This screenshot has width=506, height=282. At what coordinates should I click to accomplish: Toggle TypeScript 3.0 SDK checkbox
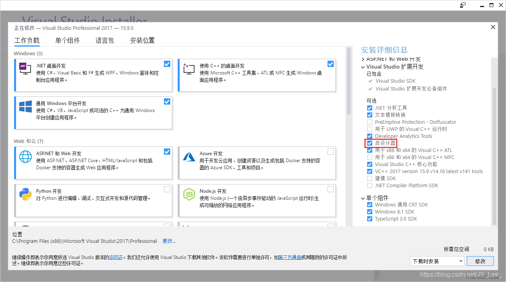tap(369, 219)
